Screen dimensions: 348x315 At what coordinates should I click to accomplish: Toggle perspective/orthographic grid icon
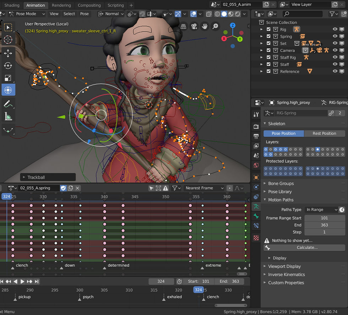tap(184, 27)
